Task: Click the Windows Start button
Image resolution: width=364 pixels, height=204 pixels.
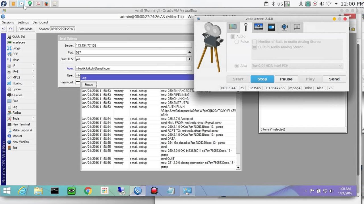Action: [x=7, y=191]
